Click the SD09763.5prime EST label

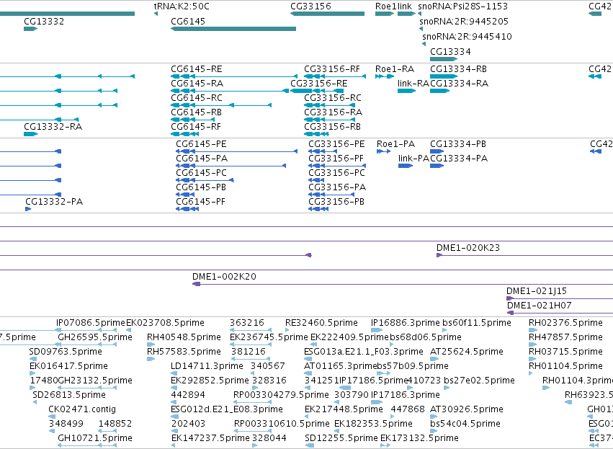tap(66, 352)
